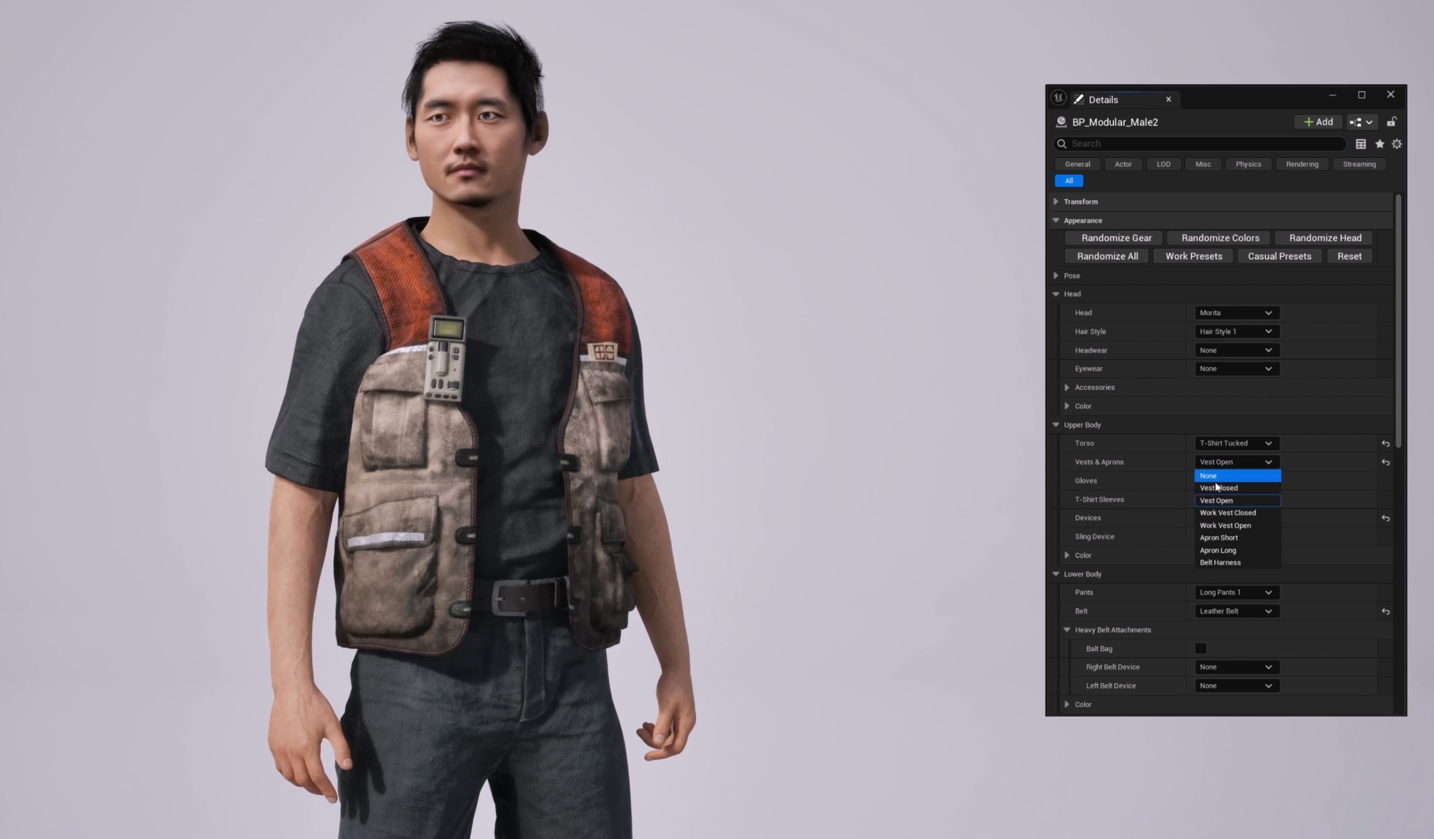Screen dimensions: 1434x839
Task: Open the blueprint edit dropdown icon
Action: click(1361, 122)
